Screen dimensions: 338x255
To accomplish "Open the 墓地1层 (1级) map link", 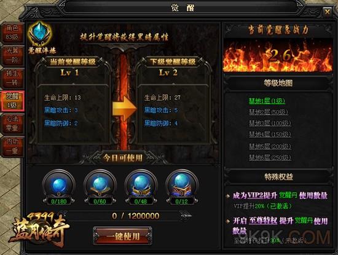I will coord(267,101).
